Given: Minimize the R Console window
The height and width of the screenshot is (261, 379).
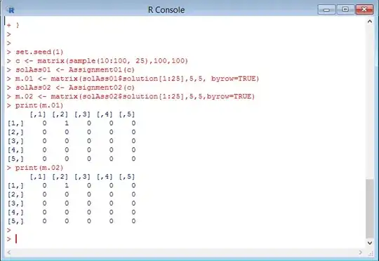Looking at the screenshot, I should point(326,10).
